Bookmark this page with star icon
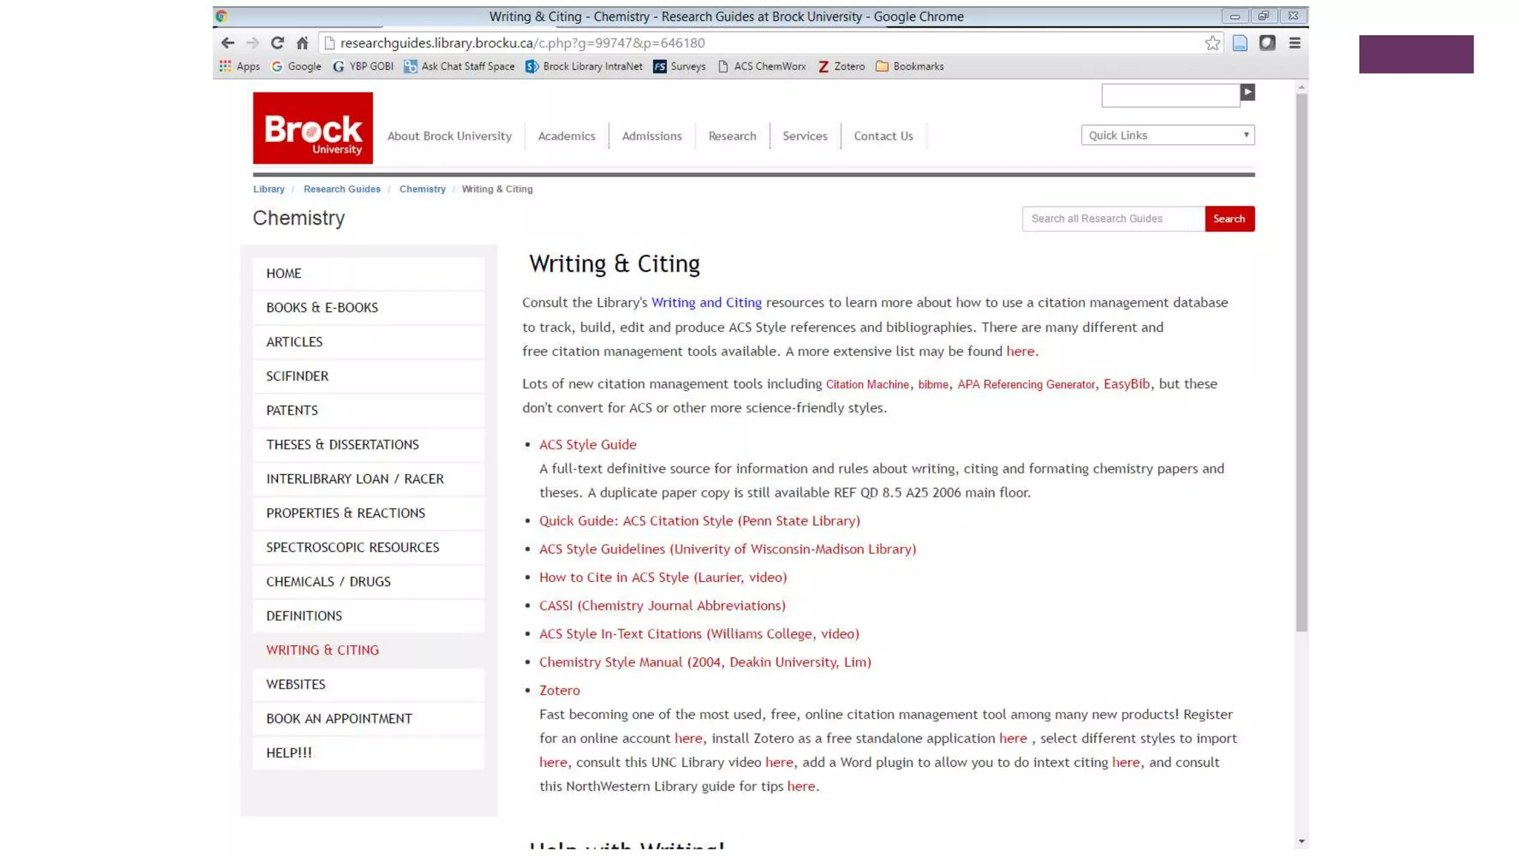The height and width of the screenshot is (856, 1522). click(1212, 43)
